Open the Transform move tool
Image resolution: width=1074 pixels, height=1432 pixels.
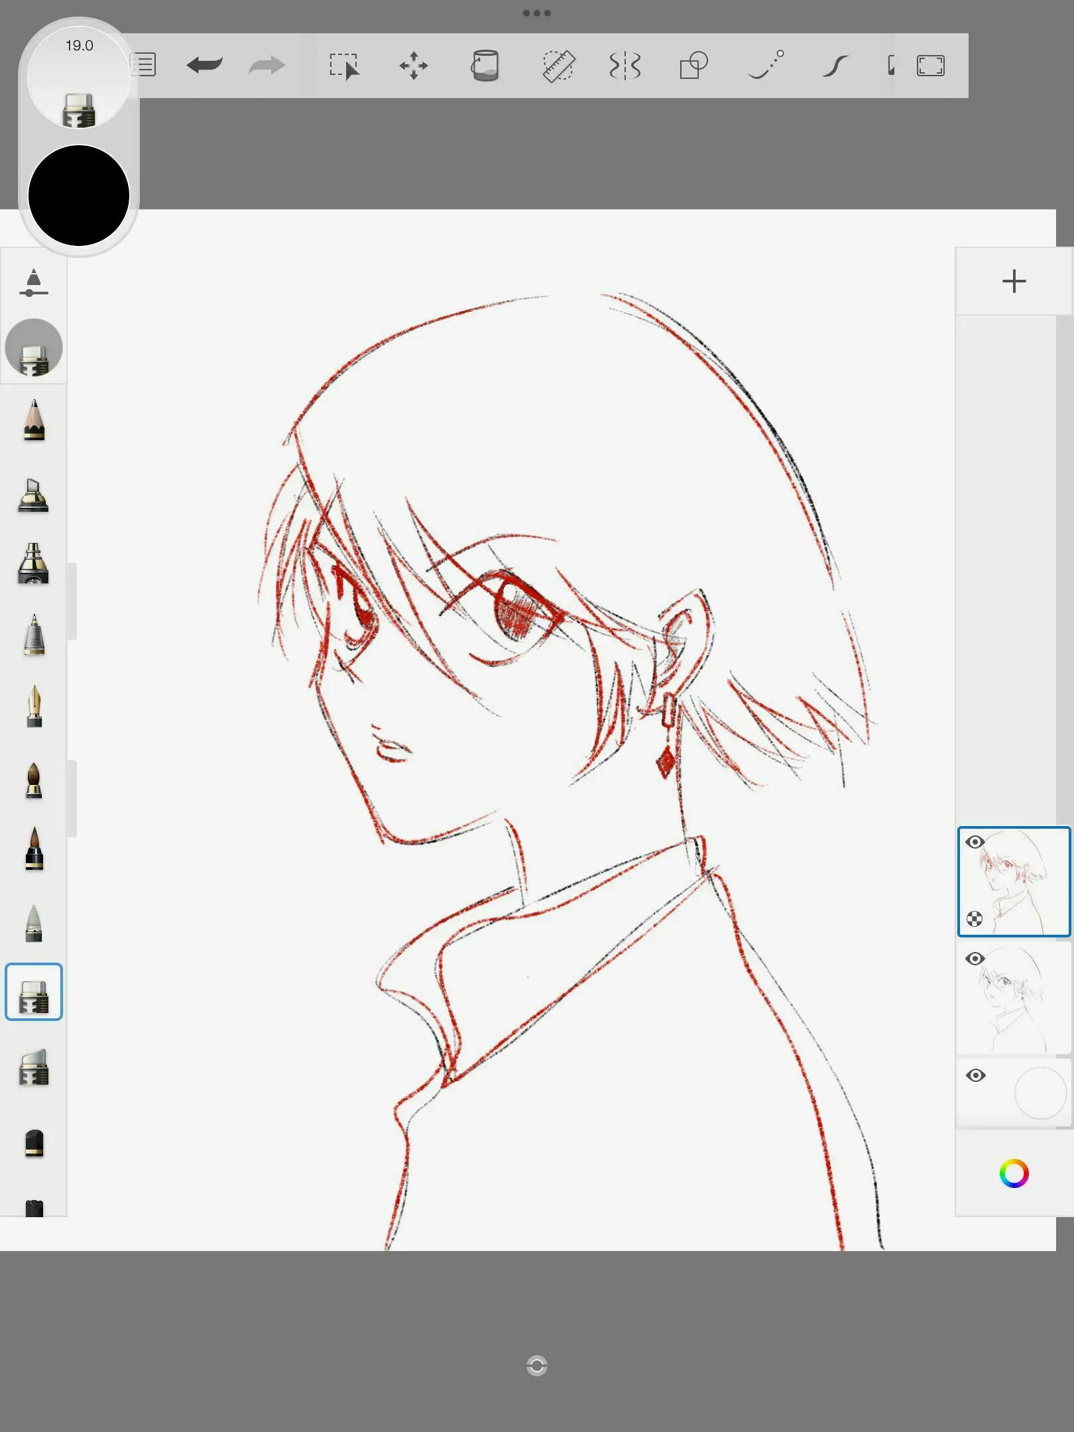point(414,66)
